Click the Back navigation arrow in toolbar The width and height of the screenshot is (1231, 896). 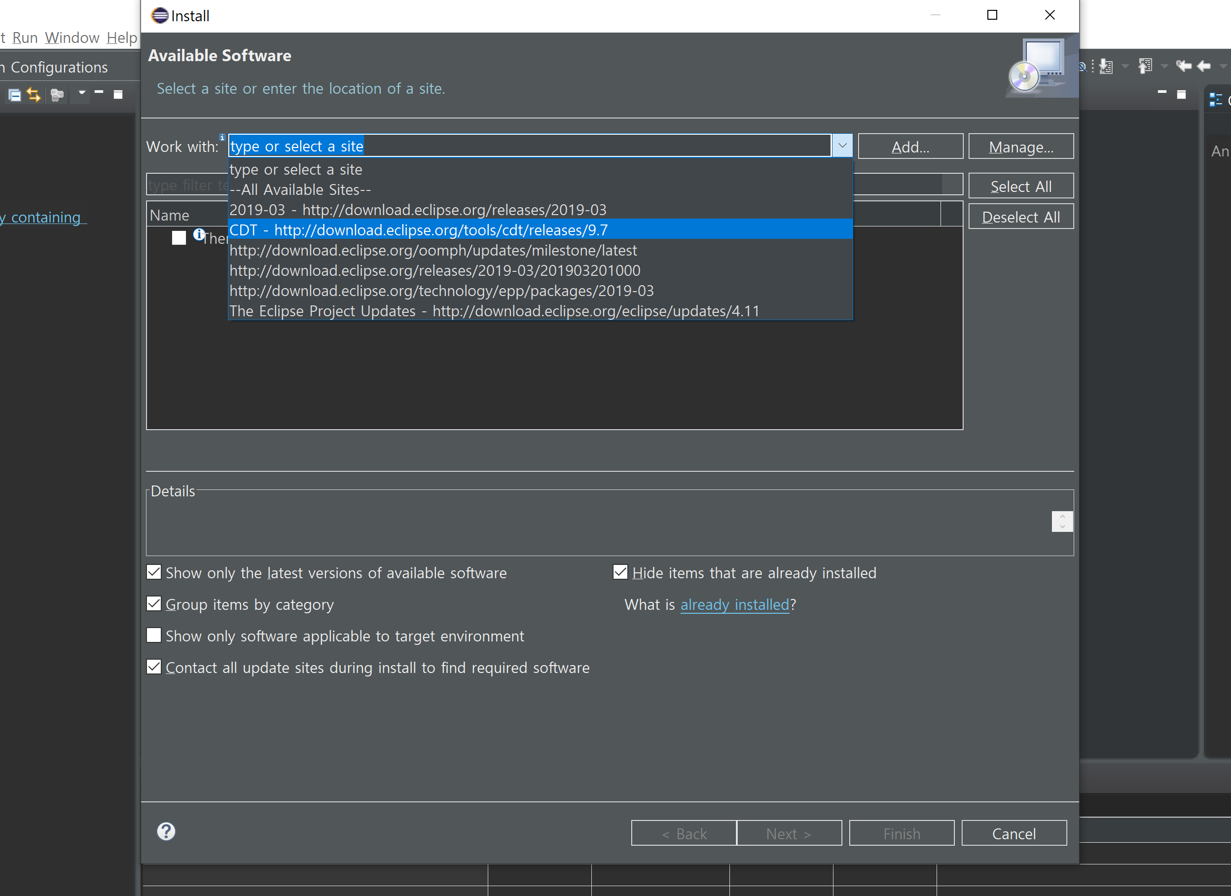tap(1204, 66)
